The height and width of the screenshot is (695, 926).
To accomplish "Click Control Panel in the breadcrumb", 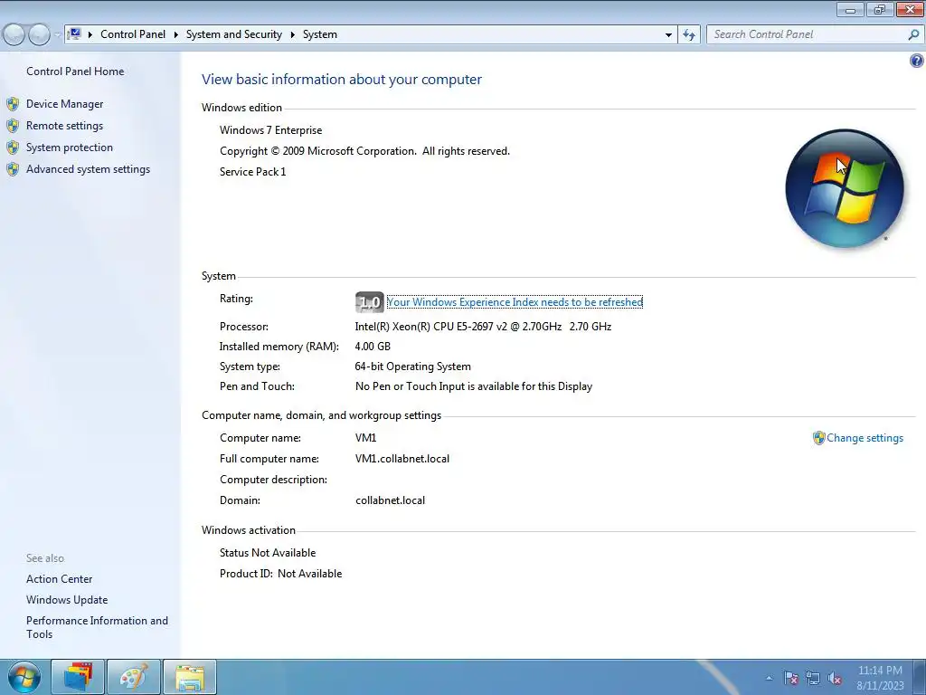I will pyautogui.click(x=133, y=34).
